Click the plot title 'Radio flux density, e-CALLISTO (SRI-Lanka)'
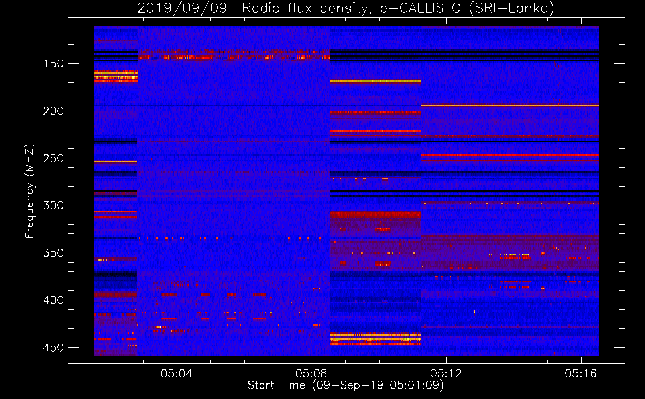This screenshot has width=645, height=399. click(x=398, y=8)
